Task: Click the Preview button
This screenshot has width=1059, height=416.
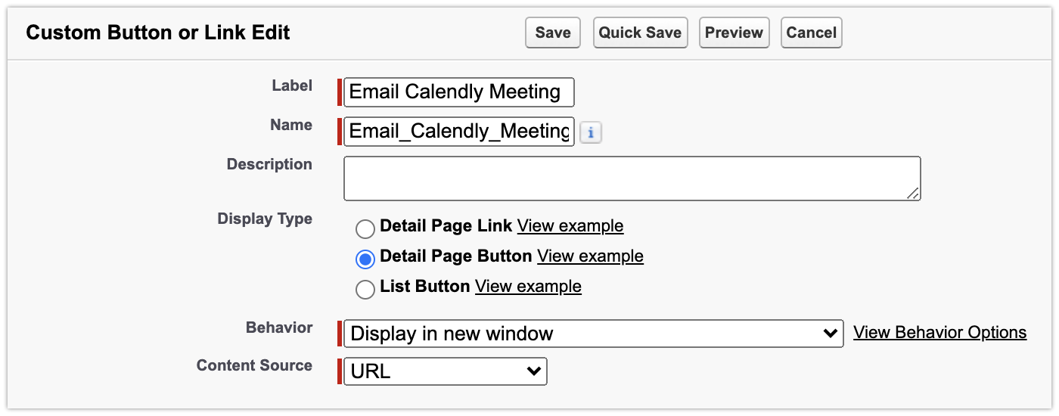Action: [734, 33]
